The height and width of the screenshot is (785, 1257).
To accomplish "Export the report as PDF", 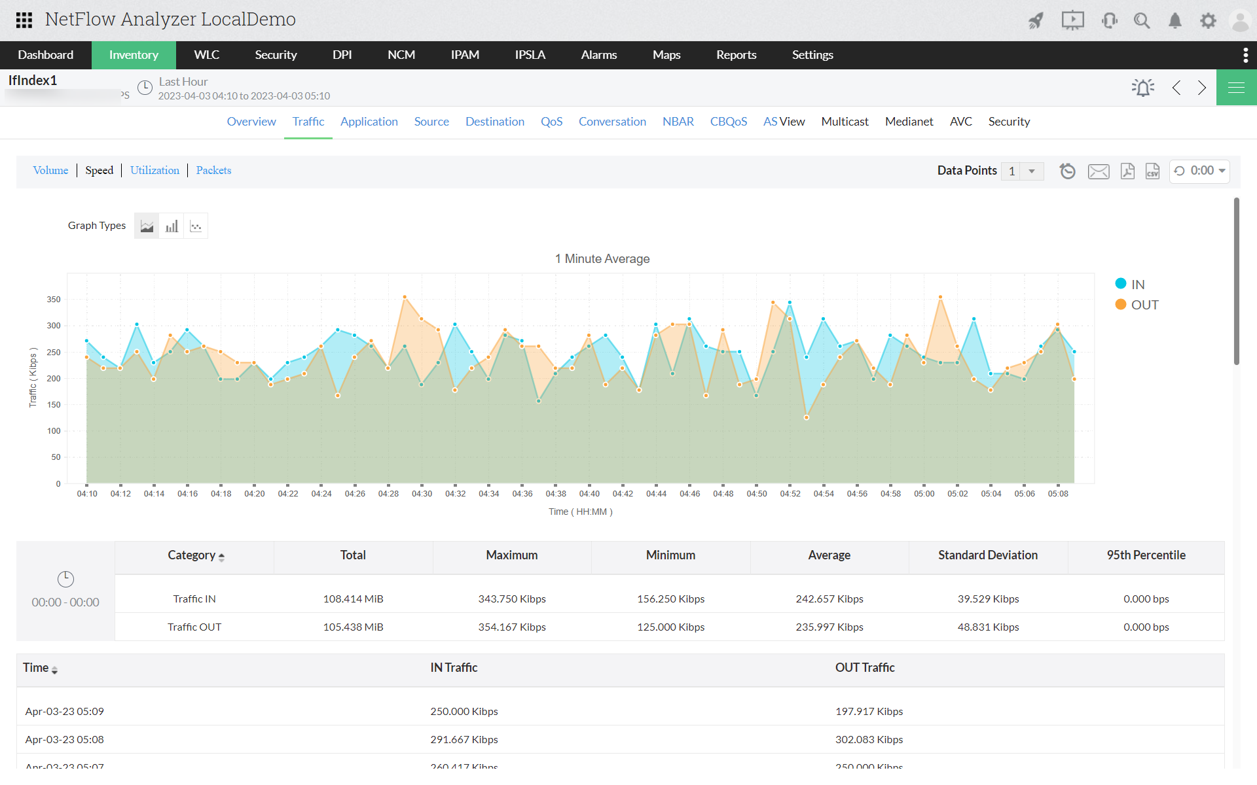I will [1127, 171].
